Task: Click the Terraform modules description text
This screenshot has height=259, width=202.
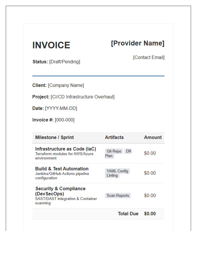Action: pyautogui.click(x=64, y=156)
